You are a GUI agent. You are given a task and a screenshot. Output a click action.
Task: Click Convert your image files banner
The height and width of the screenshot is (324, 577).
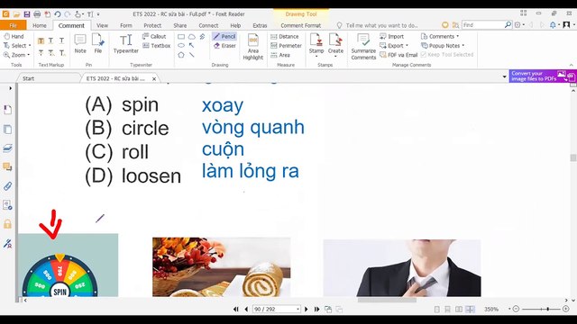point(543,76)
